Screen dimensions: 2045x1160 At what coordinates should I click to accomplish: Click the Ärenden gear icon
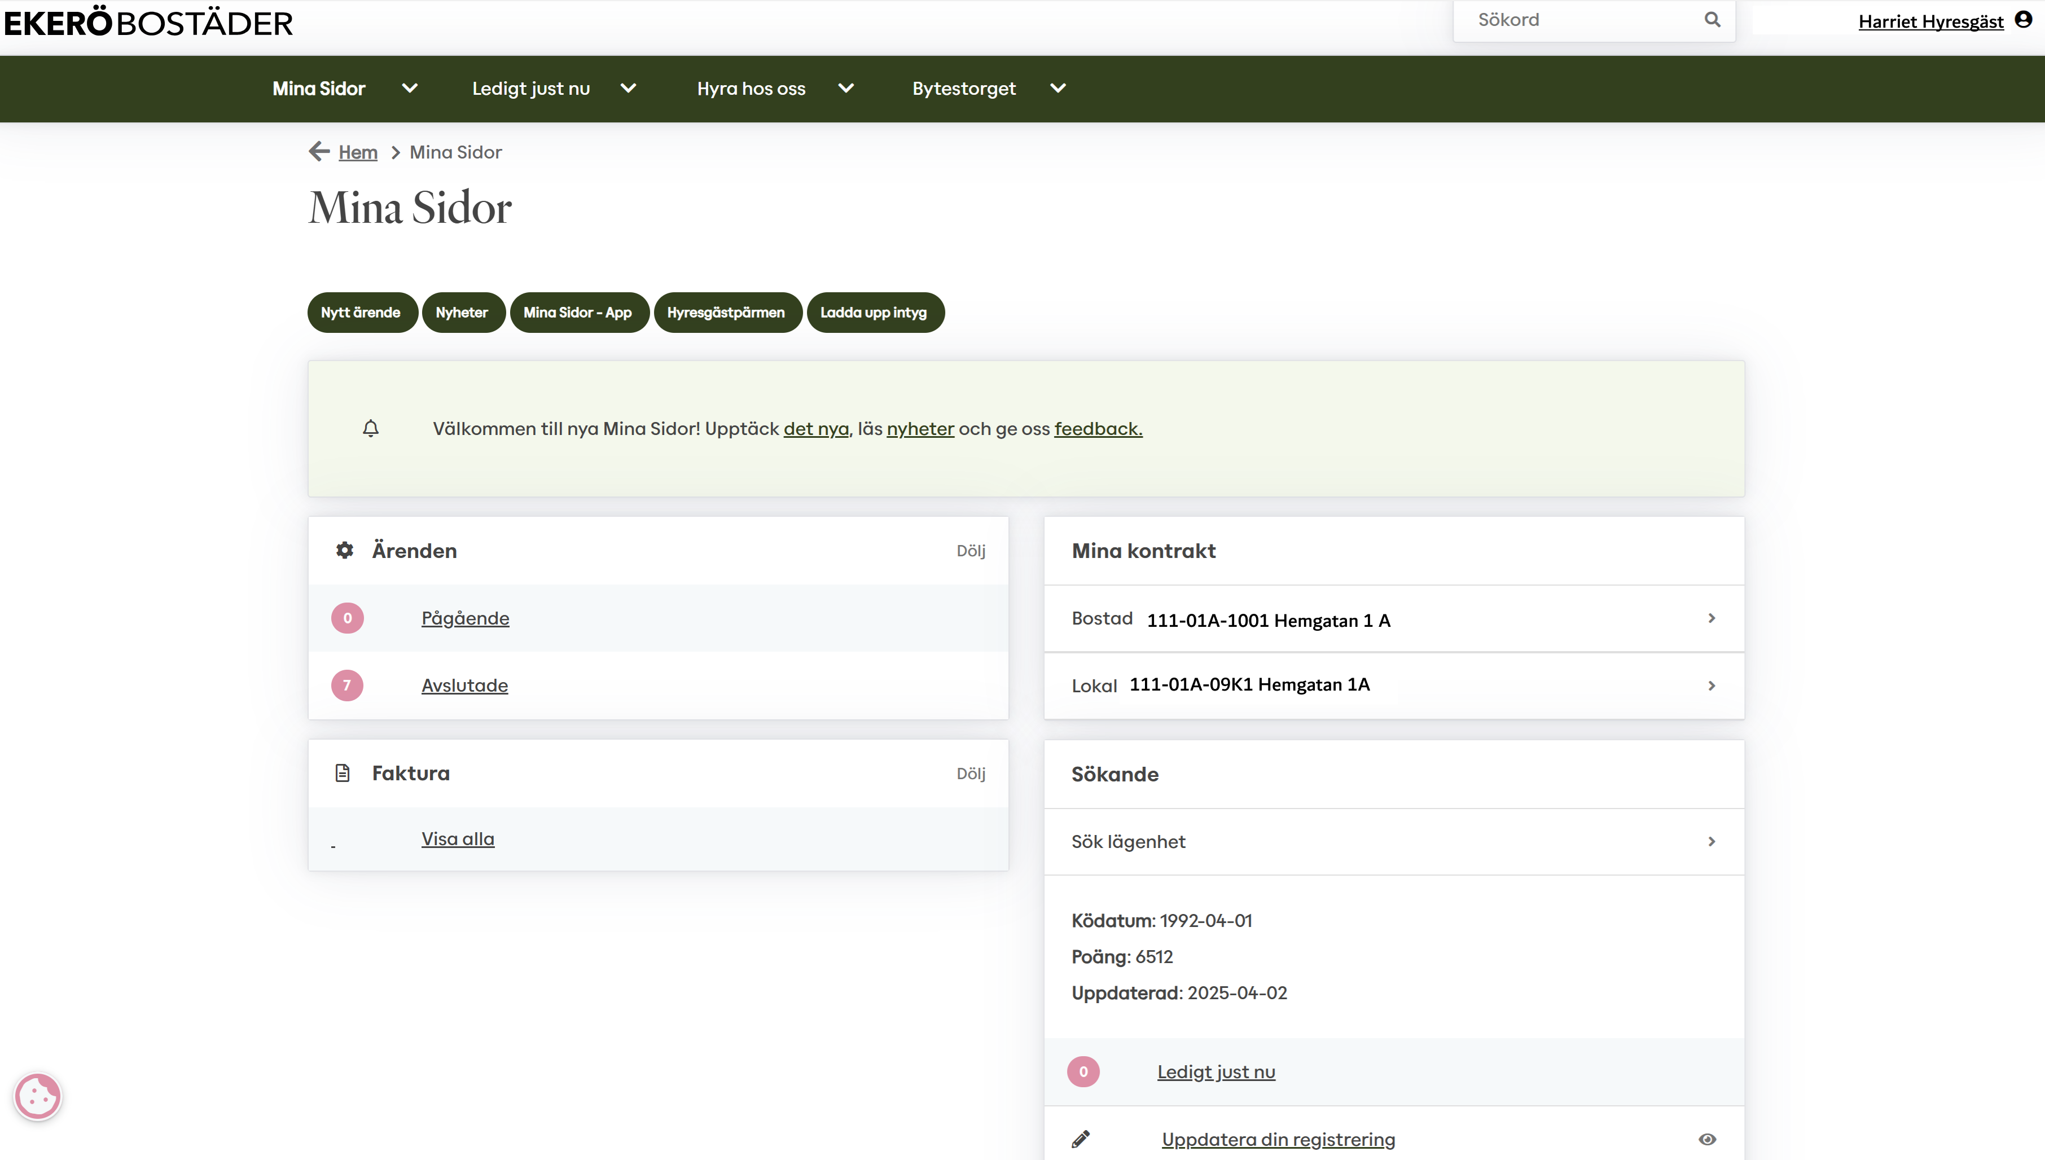coord(344,551)
